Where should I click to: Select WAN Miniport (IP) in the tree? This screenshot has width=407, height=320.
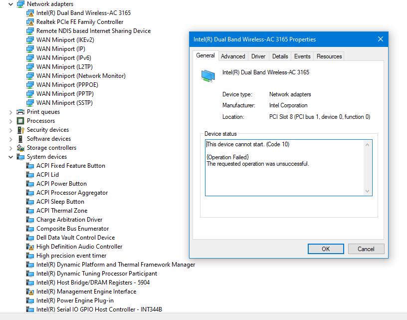click(x=61, y=49)
